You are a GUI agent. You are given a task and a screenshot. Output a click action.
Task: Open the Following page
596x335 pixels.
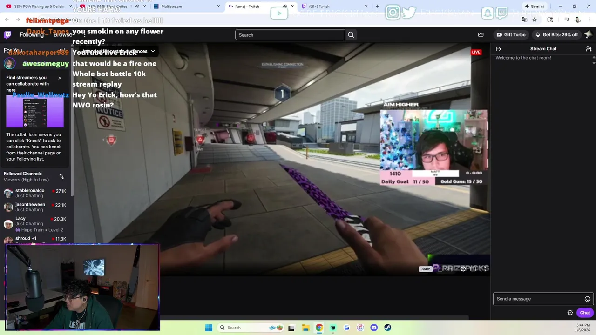click(32, 35)
